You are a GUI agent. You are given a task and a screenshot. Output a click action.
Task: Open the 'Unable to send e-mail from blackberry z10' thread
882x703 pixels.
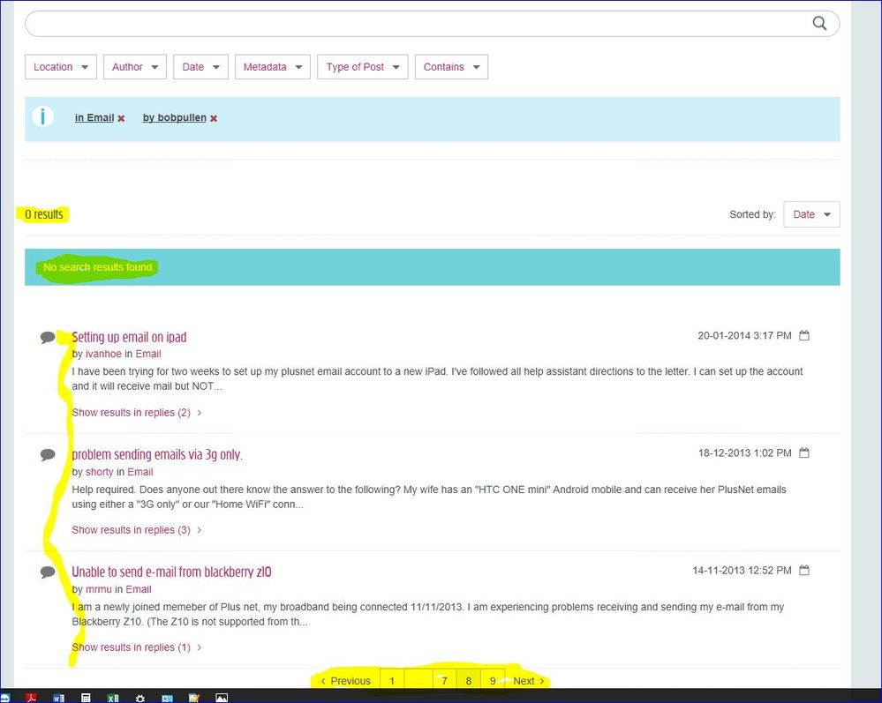coord(171,572)
